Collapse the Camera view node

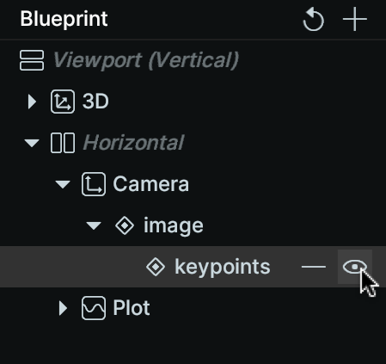pos(63,184)
